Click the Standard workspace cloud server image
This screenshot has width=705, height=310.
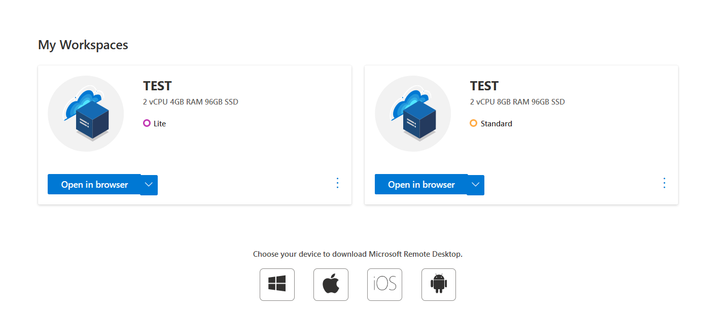pyautogui.click(x=412, y=114)
